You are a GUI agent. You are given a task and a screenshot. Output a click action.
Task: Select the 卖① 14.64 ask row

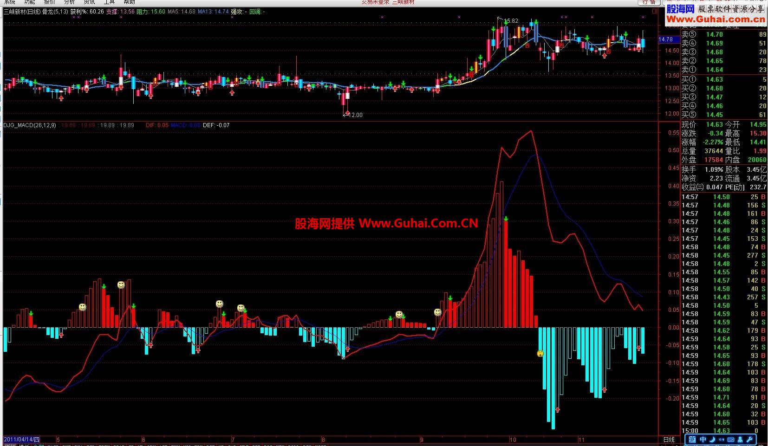click(724, 70)
